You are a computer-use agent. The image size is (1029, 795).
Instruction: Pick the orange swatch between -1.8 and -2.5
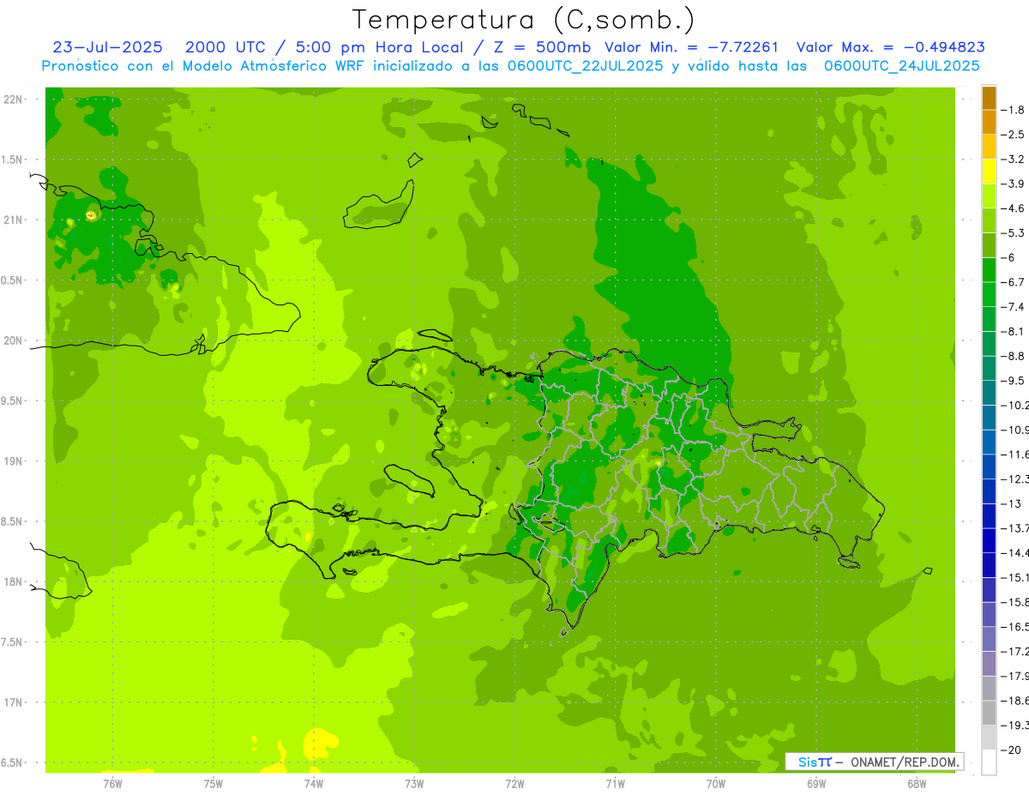click(989, 123)
